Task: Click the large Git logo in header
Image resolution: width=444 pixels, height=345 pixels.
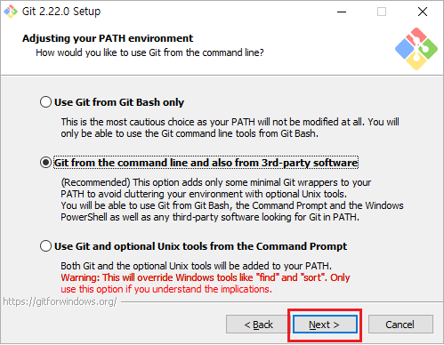Action: pyautogui.click(x=416, y=49)
